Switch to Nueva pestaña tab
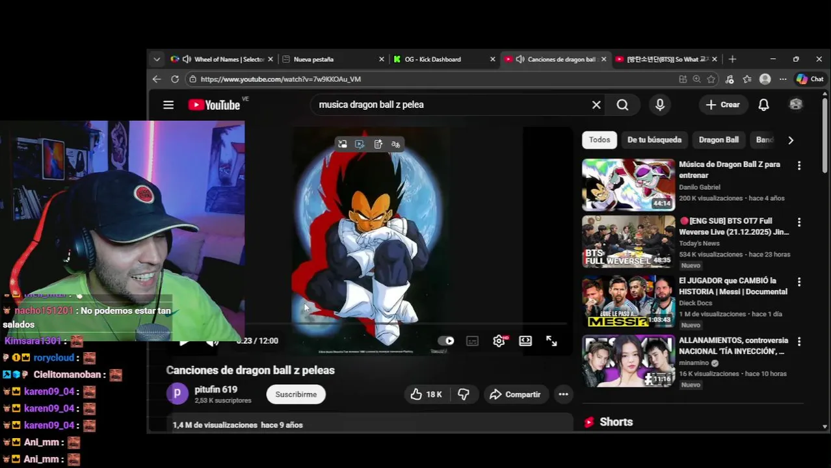The image size is (831, 468). tap(333, 59)
